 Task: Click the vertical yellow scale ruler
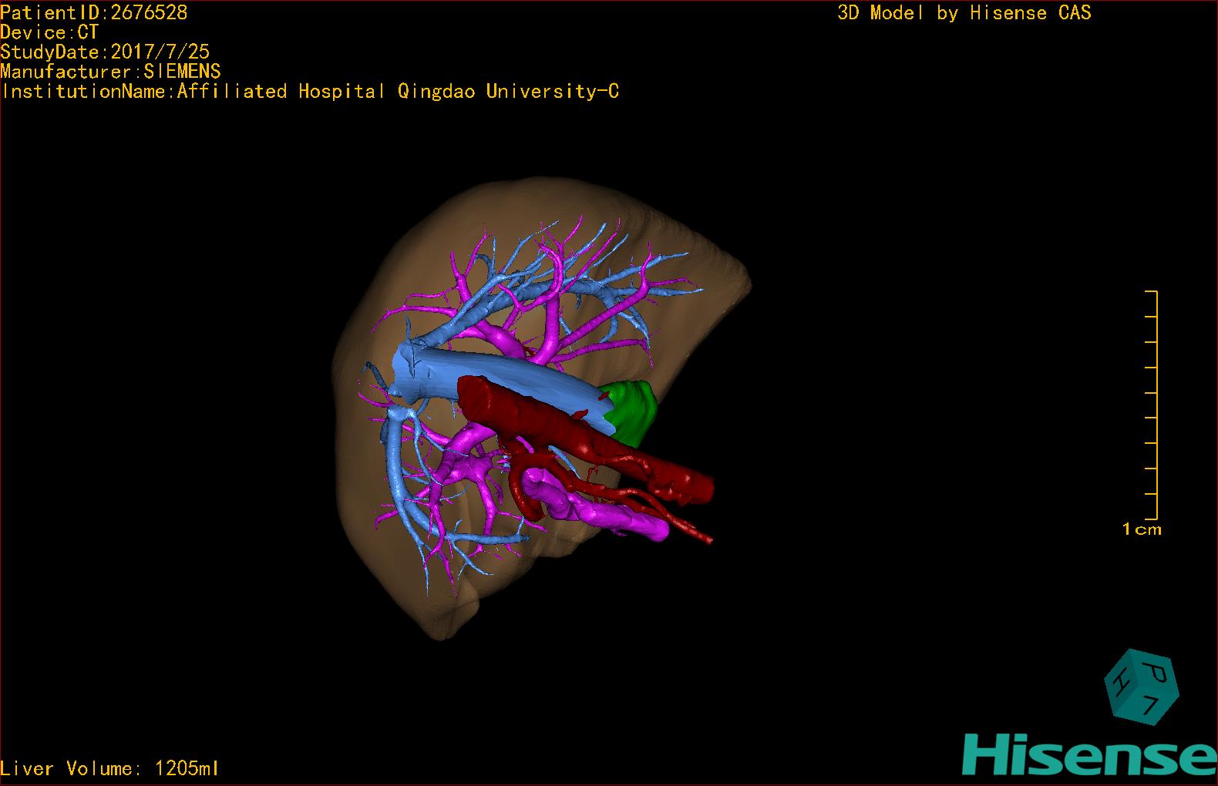[1152, 405]
